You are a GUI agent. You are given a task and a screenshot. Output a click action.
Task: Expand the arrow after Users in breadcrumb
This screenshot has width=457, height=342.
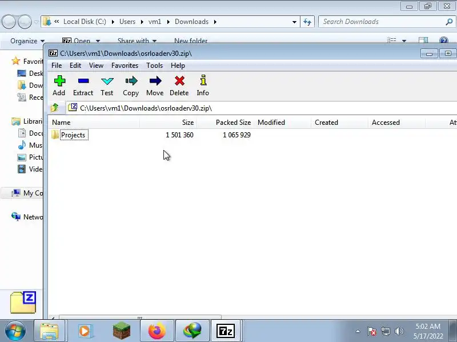tap(142, 22)
